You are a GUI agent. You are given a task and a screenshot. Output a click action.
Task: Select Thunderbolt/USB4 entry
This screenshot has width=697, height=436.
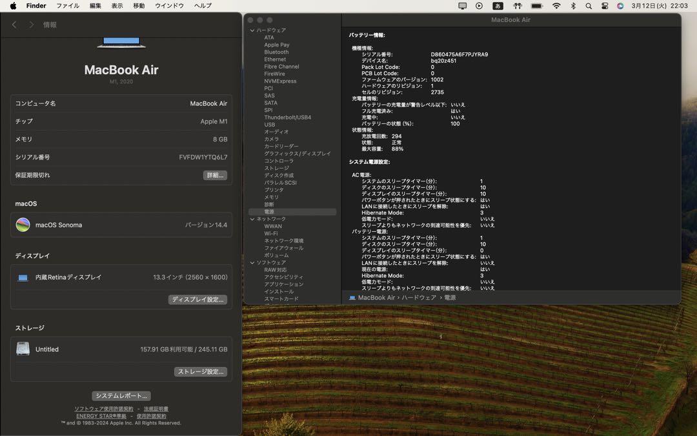click(288, 118)
